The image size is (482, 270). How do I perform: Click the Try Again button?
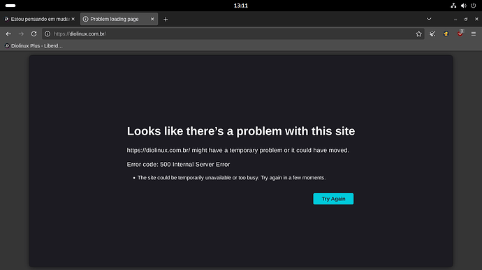(333, 199)
